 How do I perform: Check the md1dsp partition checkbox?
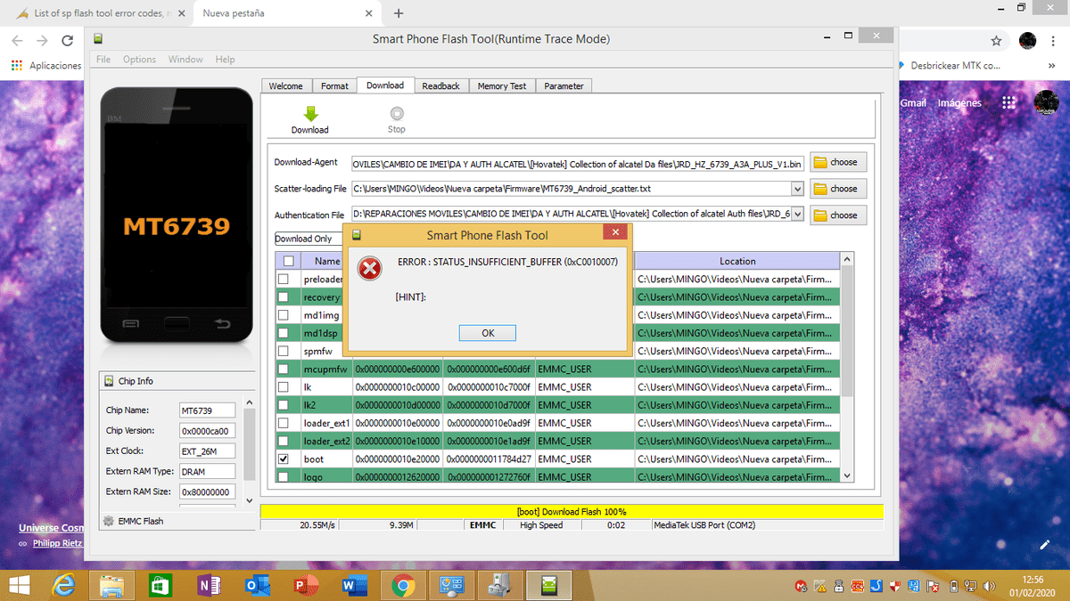pyautogui.click(x=284, y=333)
